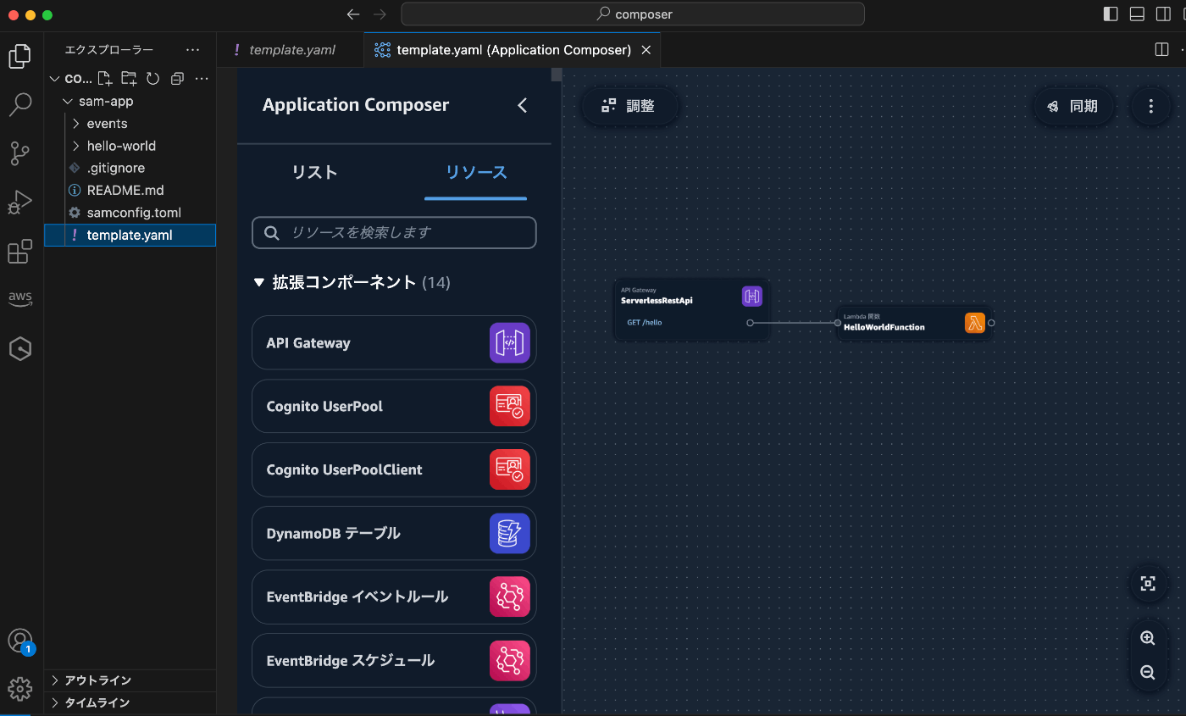
Task: Click the New File icon in explorer
Action: coord(105,79)
